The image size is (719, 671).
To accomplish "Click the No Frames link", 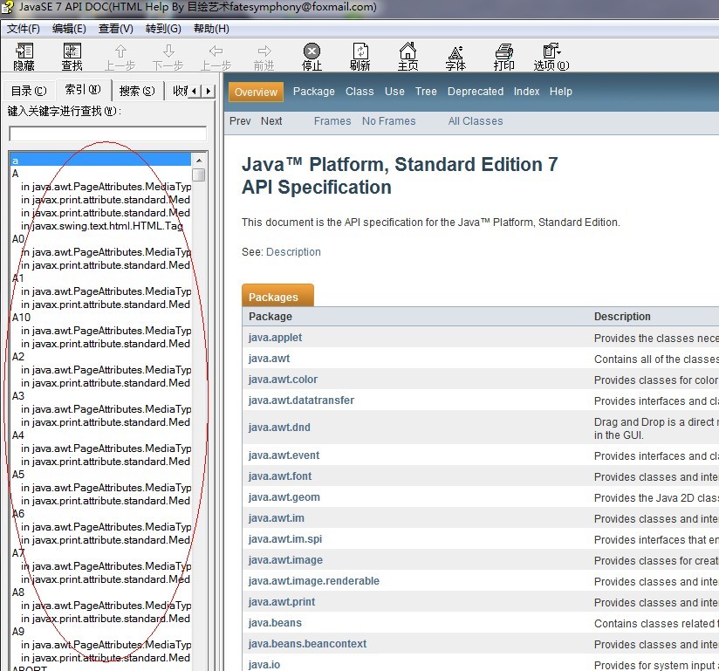I will [389, 121].
